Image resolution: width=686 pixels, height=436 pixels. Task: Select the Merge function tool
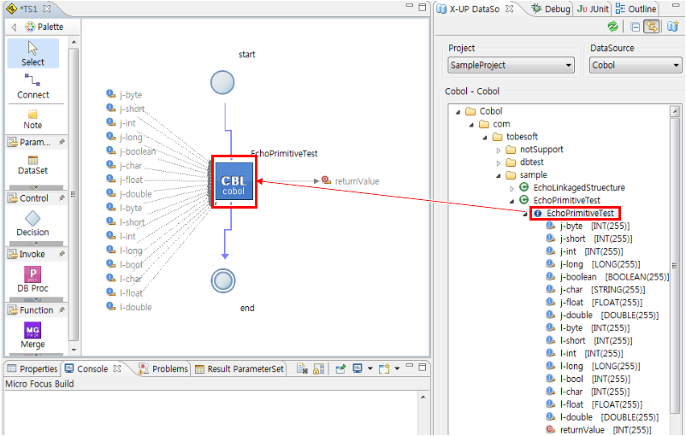coord(33,335)
